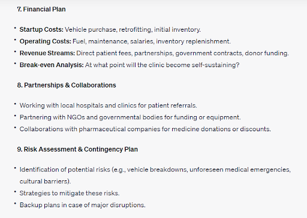The height and width of the screenshot is (218, 307).
Task: Click the '9. Risk Assessment & Contingency Plan' heading
Action: pyautogui.click(x=77, y=149)
